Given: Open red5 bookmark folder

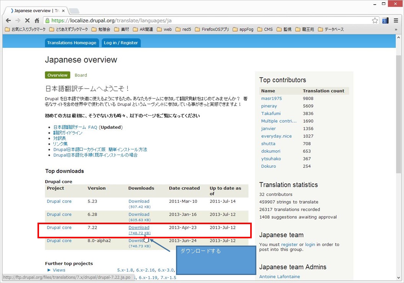Looking at the screenshot, I should coord(184,29).
